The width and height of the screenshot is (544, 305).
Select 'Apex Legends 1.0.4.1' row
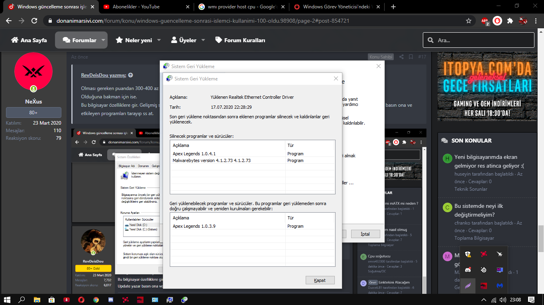click(x=252, y=154)
